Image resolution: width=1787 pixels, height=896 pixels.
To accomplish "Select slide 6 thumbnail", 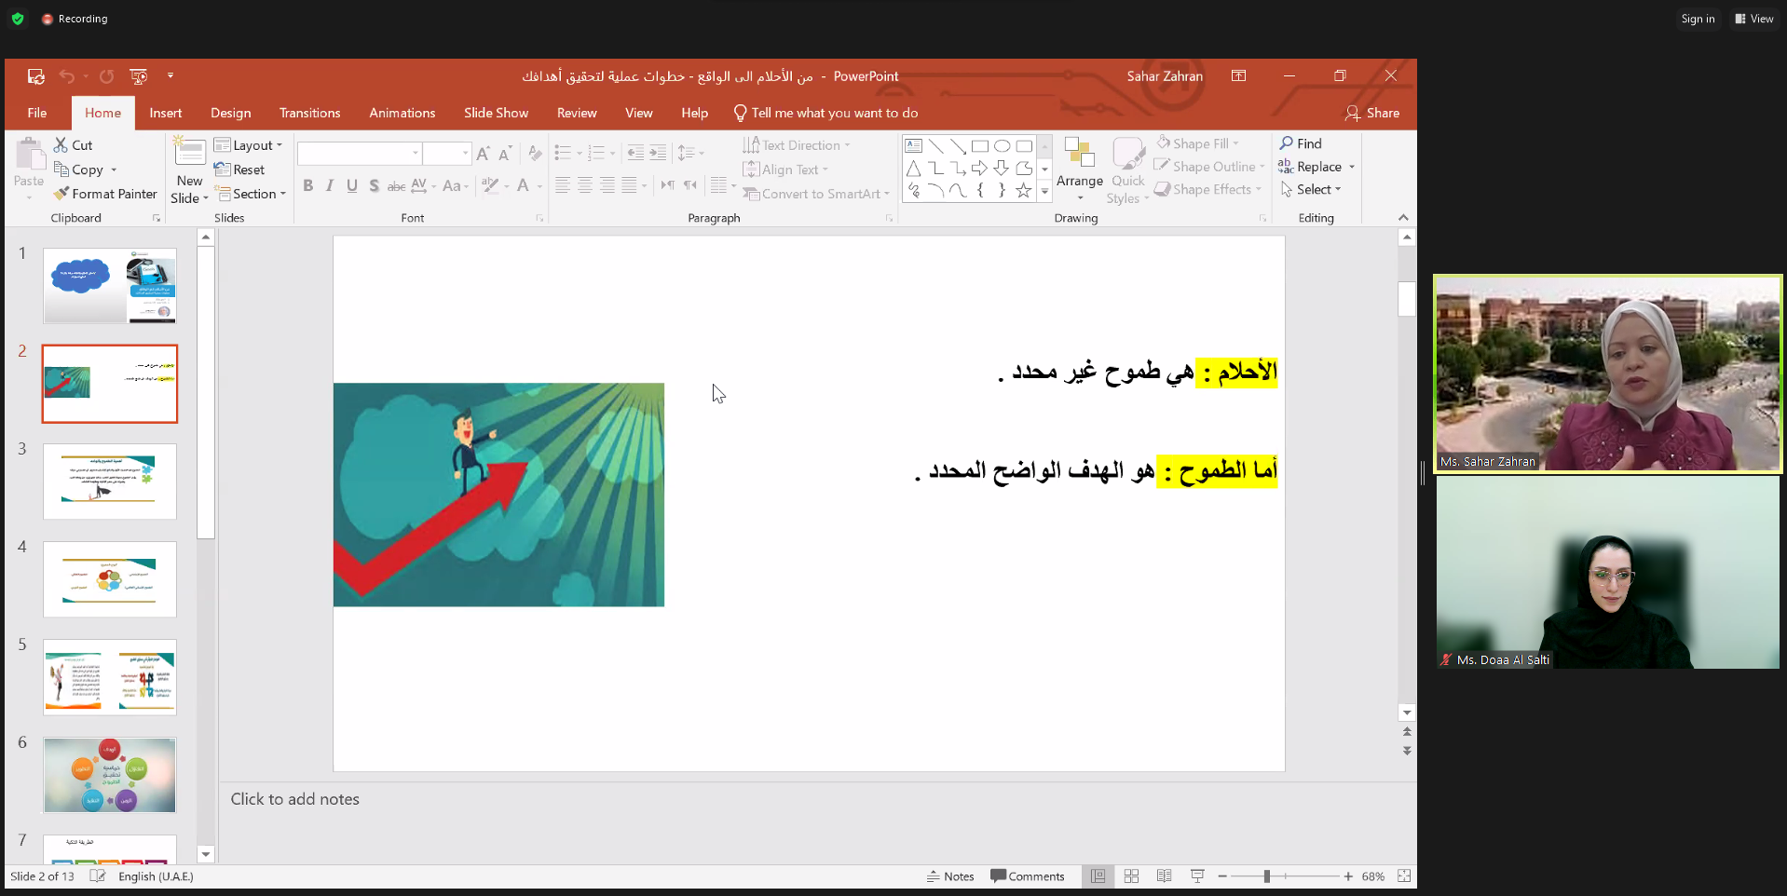I will 110,775.
